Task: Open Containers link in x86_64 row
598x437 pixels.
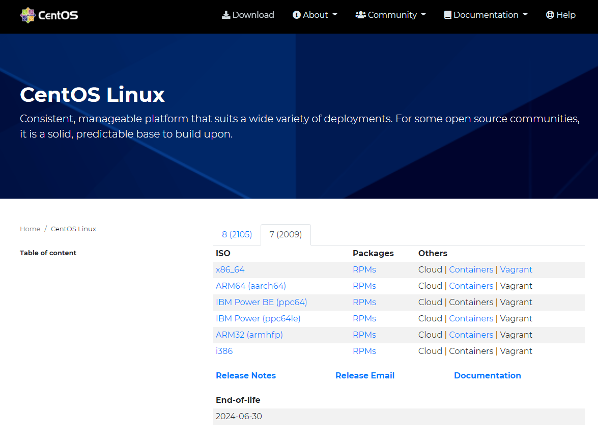Action: pyautogui.click(x=471, y=269)
